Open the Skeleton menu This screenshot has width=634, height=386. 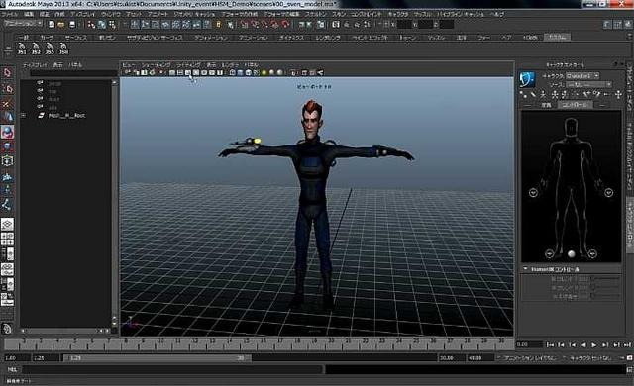coord(315,14)
